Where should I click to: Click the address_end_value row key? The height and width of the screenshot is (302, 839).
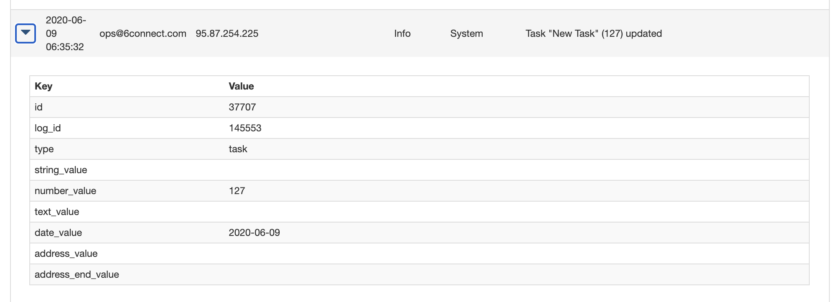[77, 274]
